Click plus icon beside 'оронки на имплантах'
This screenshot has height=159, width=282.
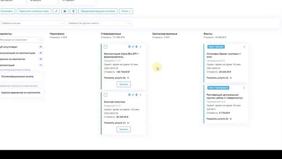click(x=41, y=59)
